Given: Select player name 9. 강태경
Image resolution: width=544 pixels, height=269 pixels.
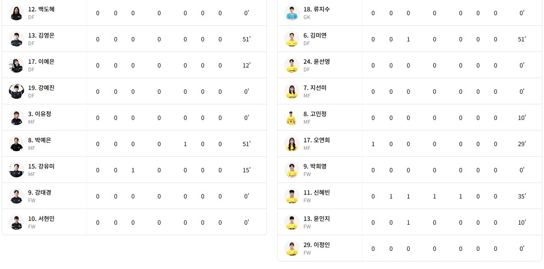Looking at the screenshot, I should (x=40, y=193).
